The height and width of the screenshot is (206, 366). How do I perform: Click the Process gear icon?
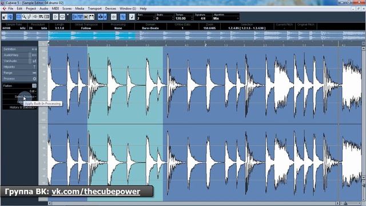click(34, 79)
